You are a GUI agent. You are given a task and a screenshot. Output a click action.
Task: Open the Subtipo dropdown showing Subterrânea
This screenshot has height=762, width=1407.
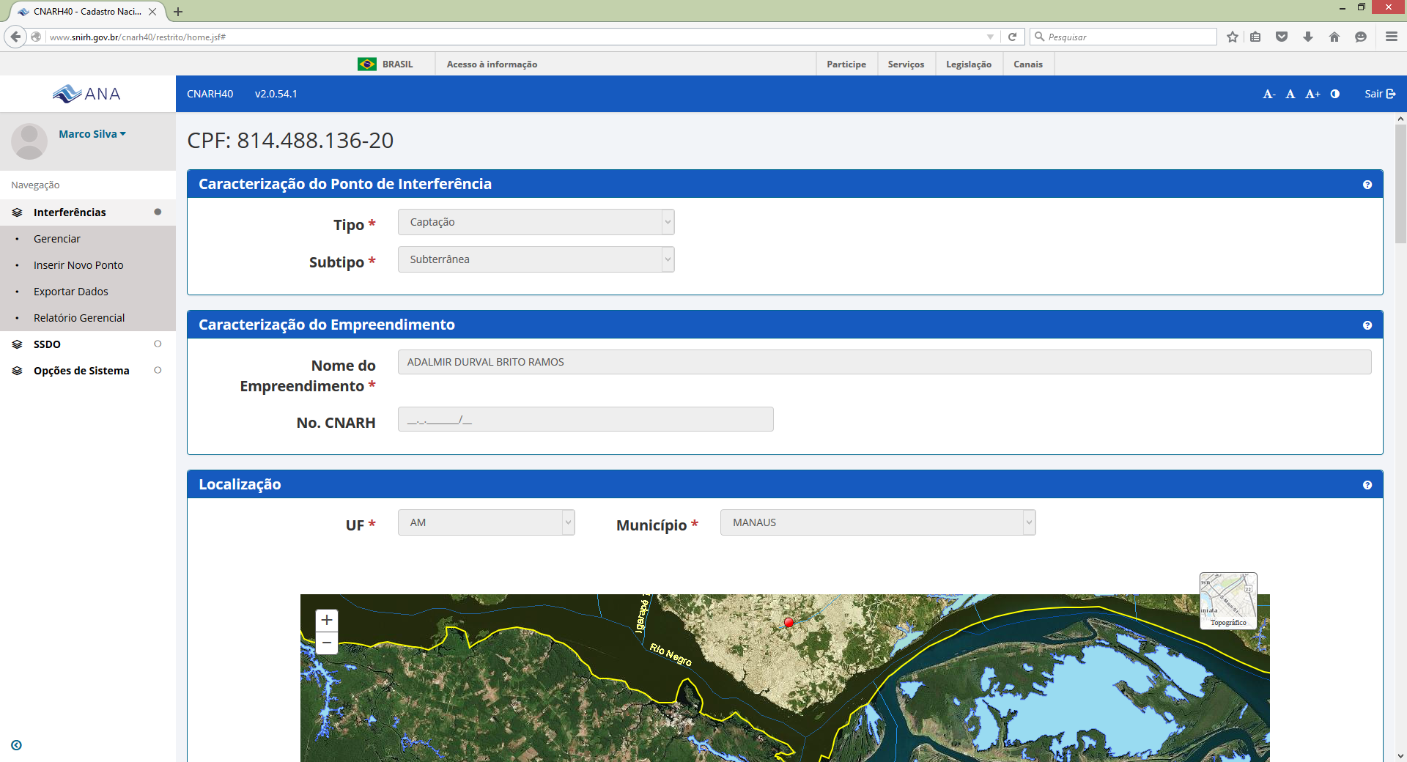(x=536, y=259)
